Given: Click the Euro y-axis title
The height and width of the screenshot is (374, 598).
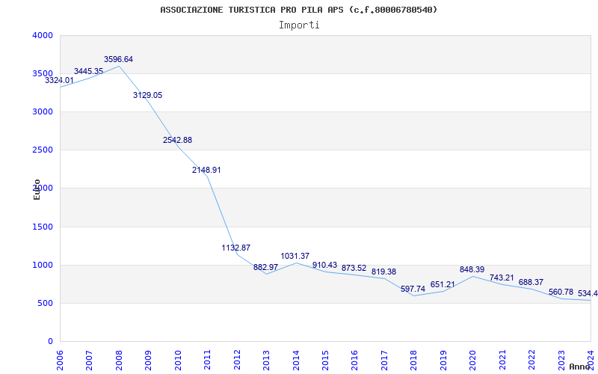Looking at the screenshot, I should (37, 188).
